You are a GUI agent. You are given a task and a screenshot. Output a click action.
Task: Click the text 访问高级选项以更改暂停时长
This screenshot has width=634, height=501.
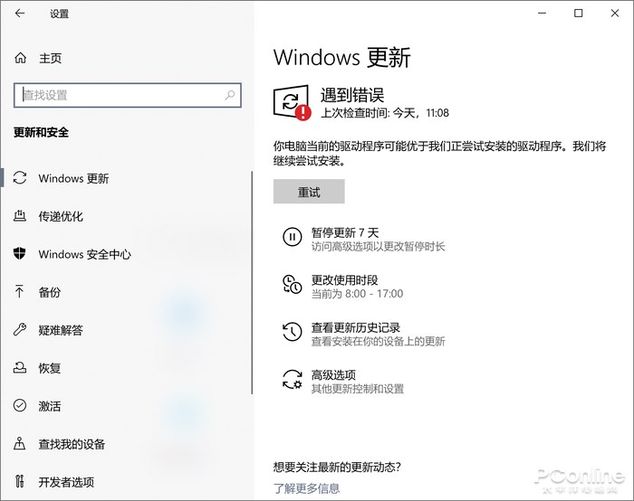tap(378, 246)
